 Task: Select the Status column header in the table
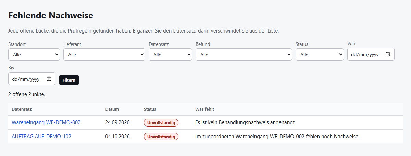click(x=150, y=109)
